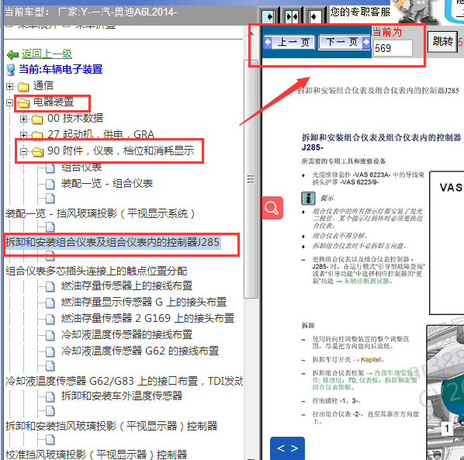The image size is (464, 460).
Task: Click the center-split double-arrow toolbar icon
Action: [291, 16]
